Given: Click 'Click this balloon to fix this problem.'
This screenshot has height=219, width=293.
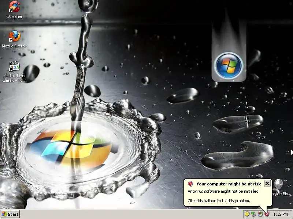Looking at the screenshot, I should pyautogui.click(x=219, y=201).
